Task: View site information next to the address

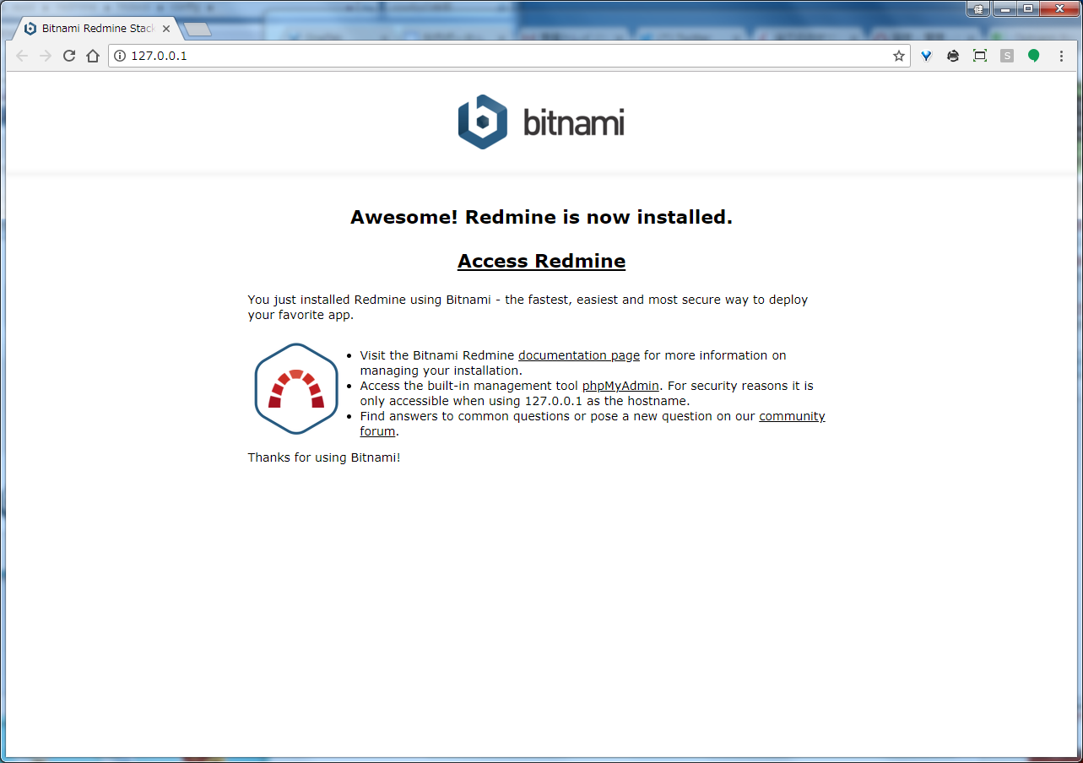Action: pyautogui.click(x=120, y=56)
